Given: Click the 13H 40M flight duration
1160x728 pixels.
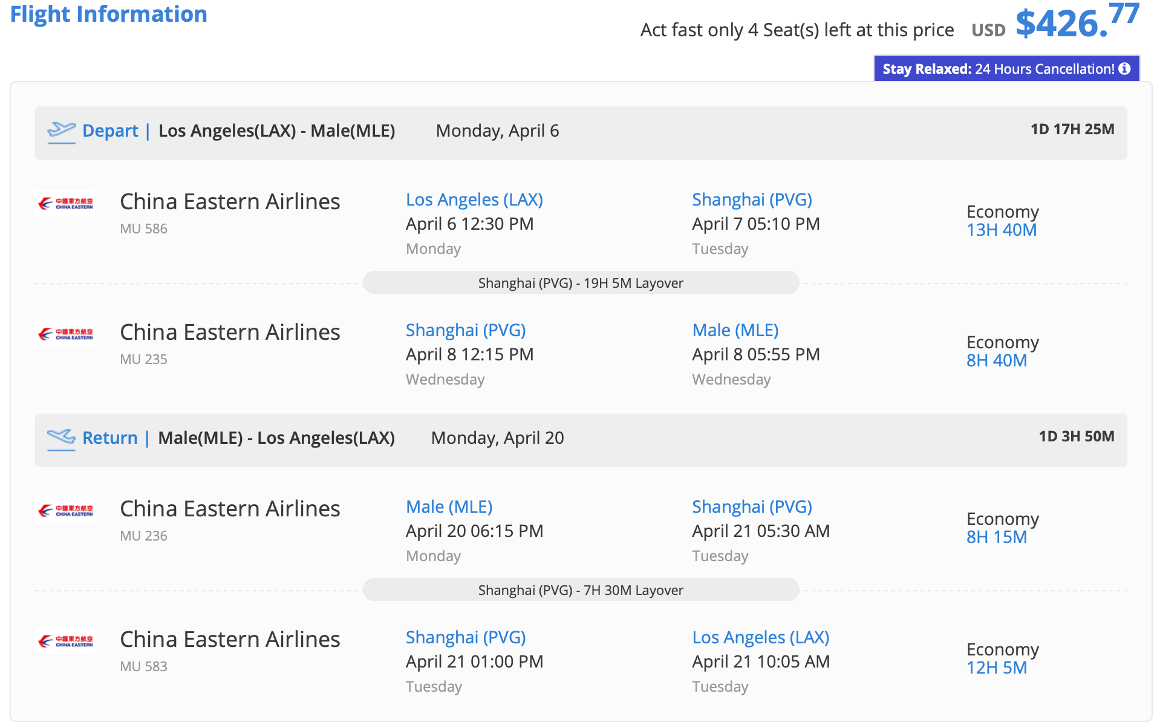Looking at the screenshot, I should pos(1001,230).
